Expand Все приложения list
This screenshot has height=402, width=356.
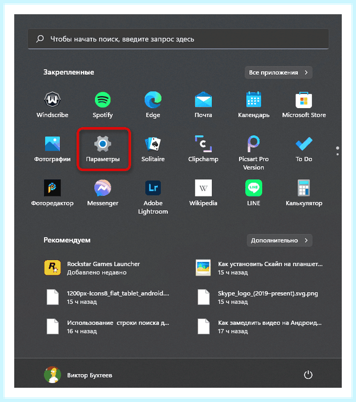(x=278, y=72)
